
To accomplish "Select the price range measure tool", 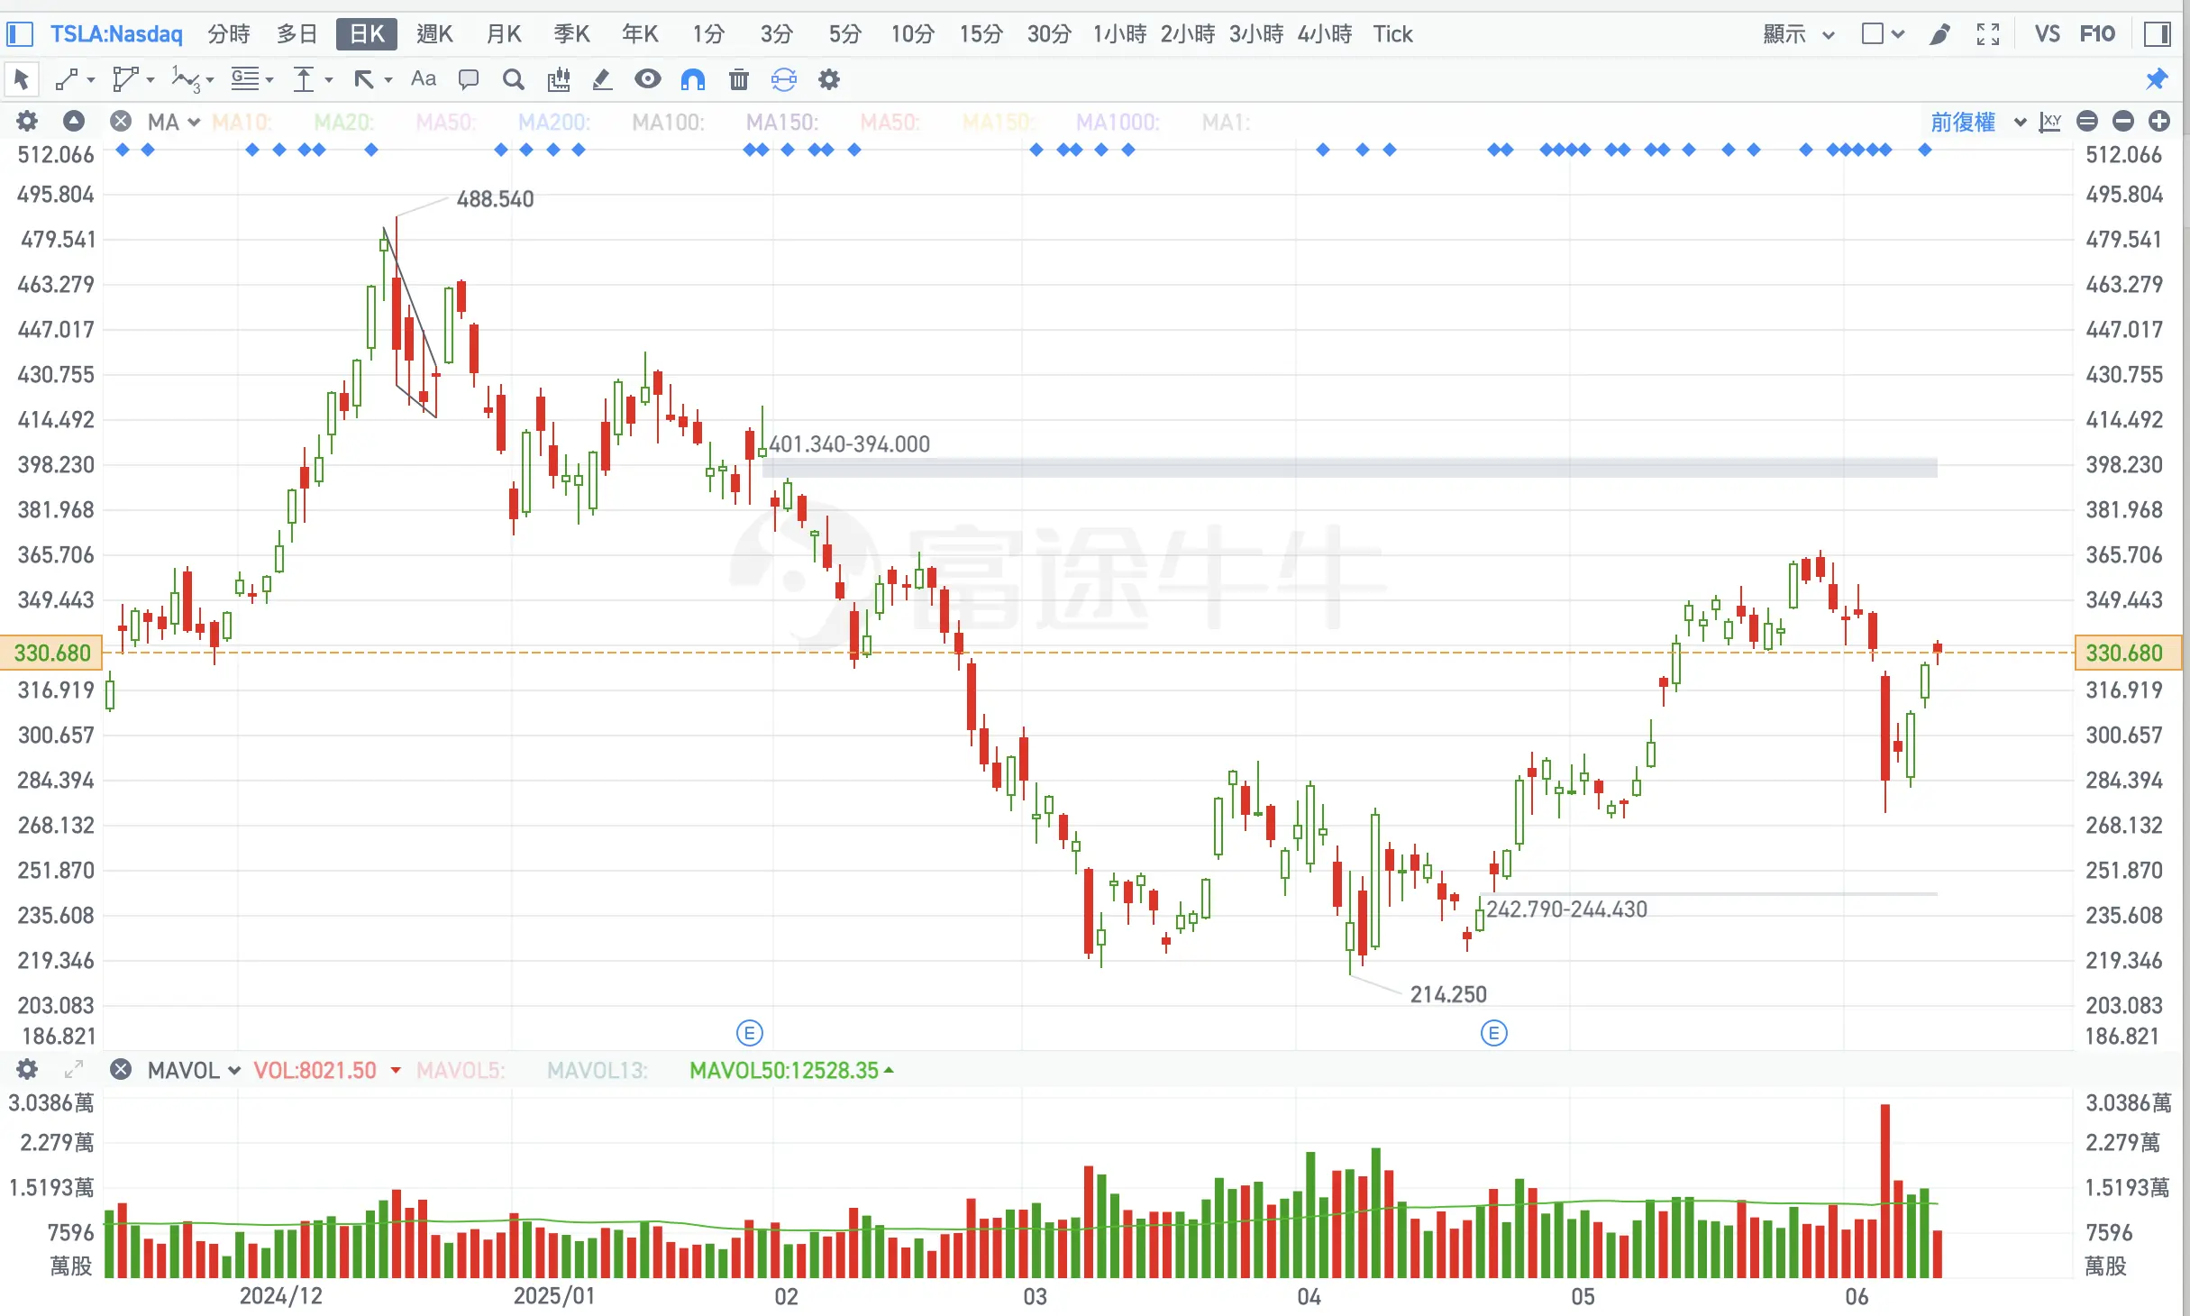I will pos(304,79).
